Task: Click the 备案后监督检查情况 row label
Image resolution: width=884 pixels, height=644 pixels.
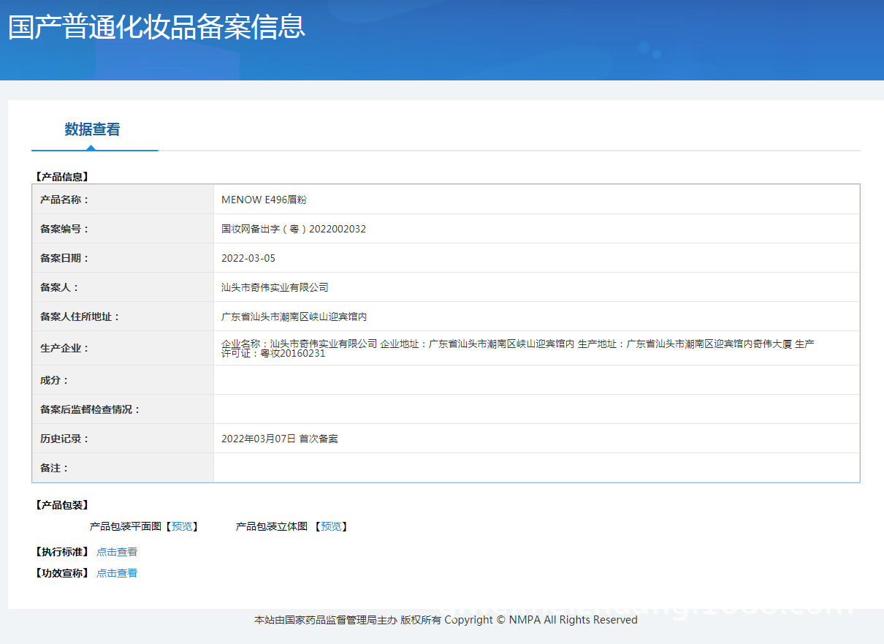Action: (90, 409)
